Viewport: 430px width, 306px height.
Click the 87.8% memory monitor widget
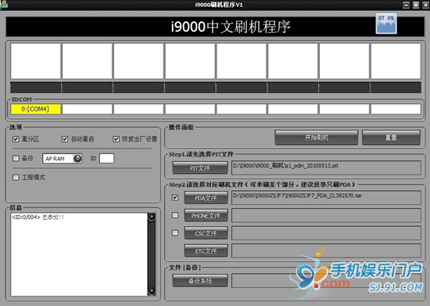(x=386, y=23)
